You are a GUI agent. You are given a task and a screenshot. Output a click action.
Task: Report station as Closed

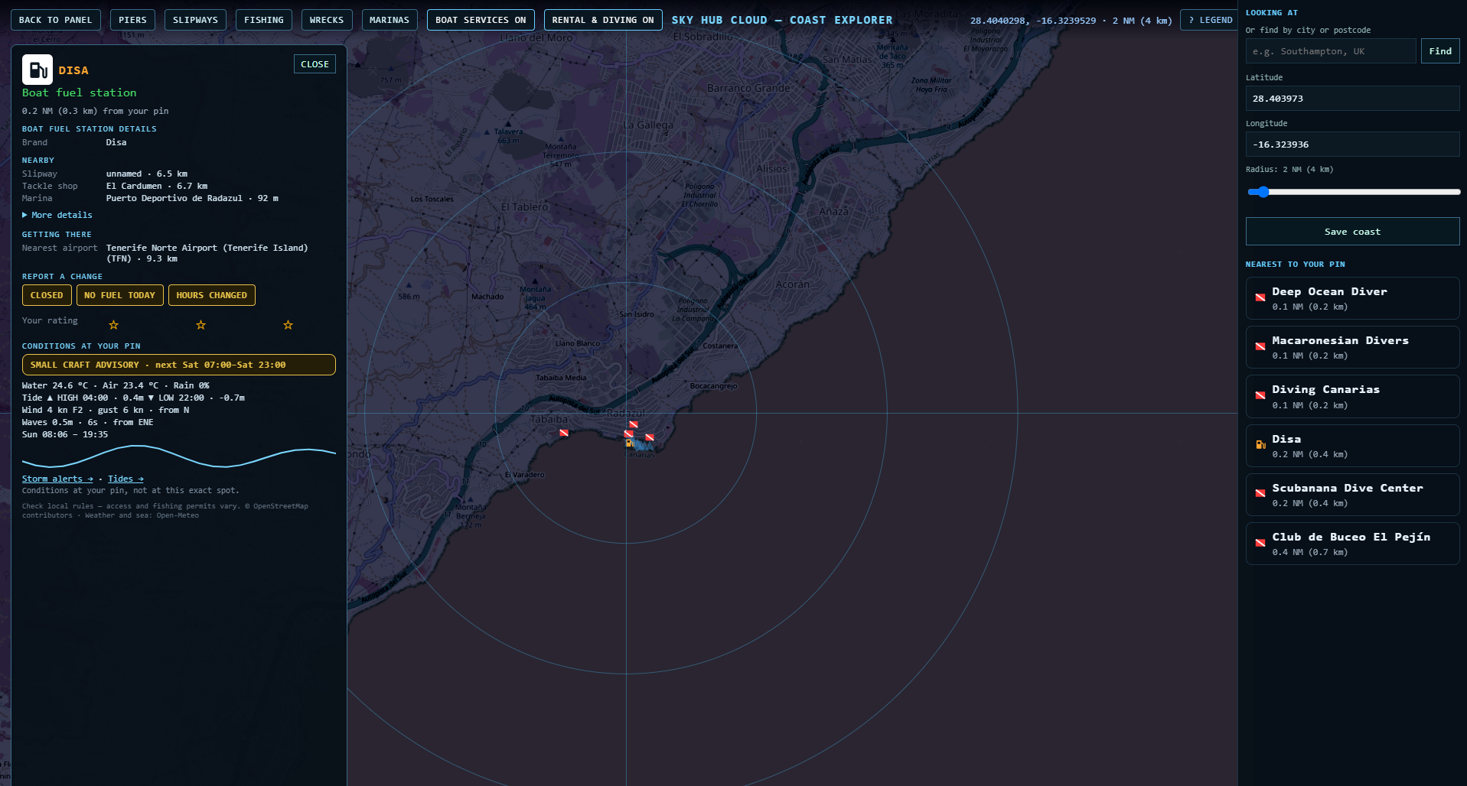(x=47, y=295)
